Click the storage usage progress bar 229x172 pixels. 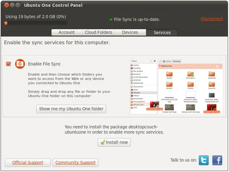[36, 23]
